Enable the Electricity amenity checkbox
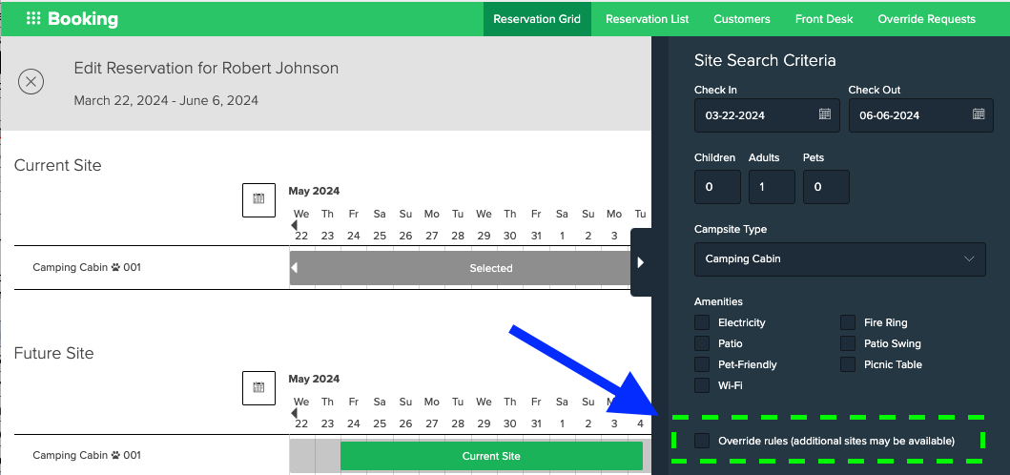1010x475 pixels. [x=703, y=322]
